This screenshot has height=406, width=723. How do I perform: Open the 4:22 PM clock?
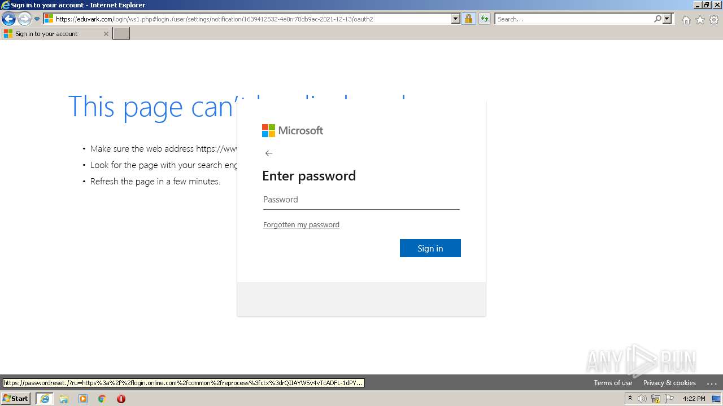coord(694,399)
